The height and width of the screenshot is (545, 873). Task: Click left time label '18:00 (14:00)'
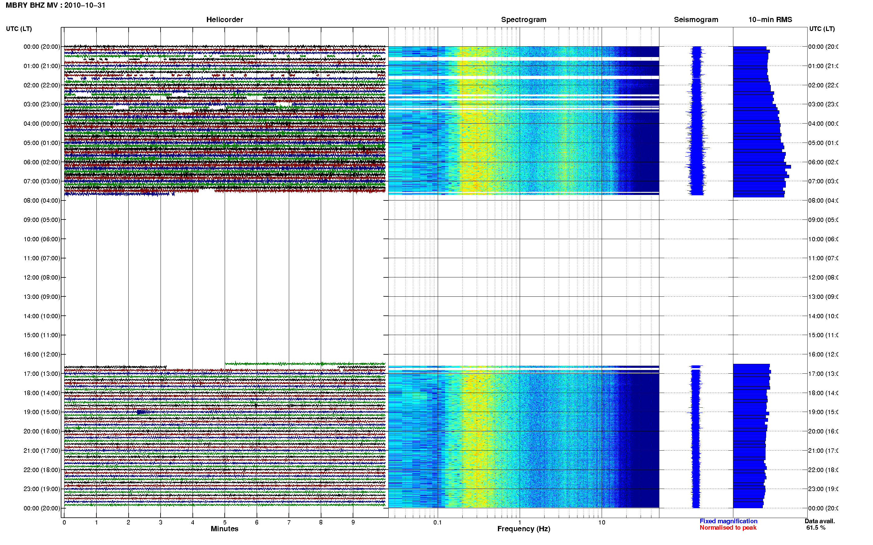click(x=42, y=393)
